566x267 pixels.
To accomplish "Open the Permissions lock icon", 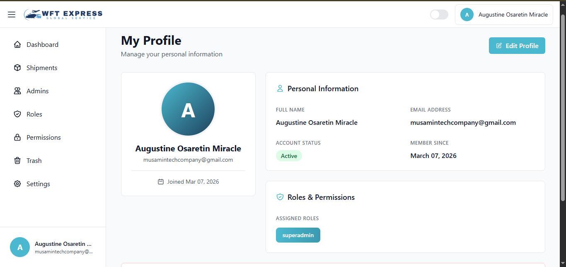I will pos(17,137).
